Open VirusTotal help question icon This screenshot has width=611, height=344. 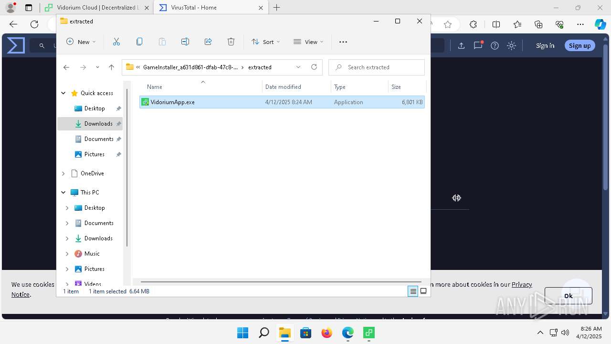495,45
